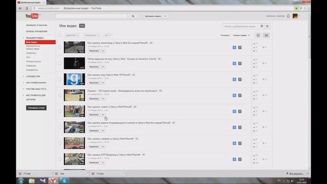Click gray check icon in the gates video row
This screenshot has width=327, height=184.
point(240,127)
